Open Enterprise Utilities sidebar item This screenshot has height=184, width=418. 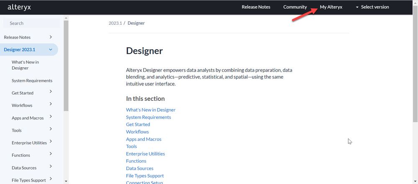[x=29, y=143]
